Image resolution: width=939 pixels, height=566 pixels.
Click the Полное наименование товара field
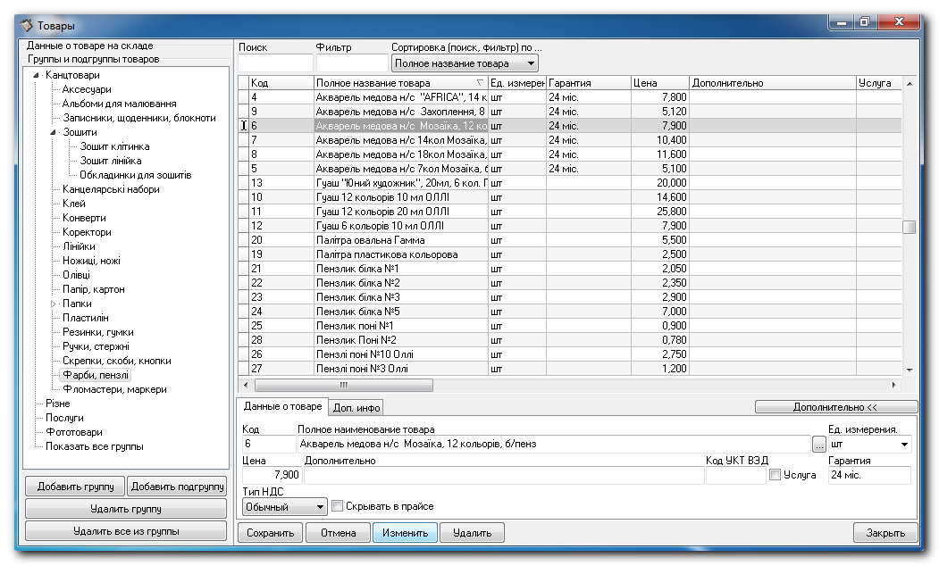click(553, 444)
